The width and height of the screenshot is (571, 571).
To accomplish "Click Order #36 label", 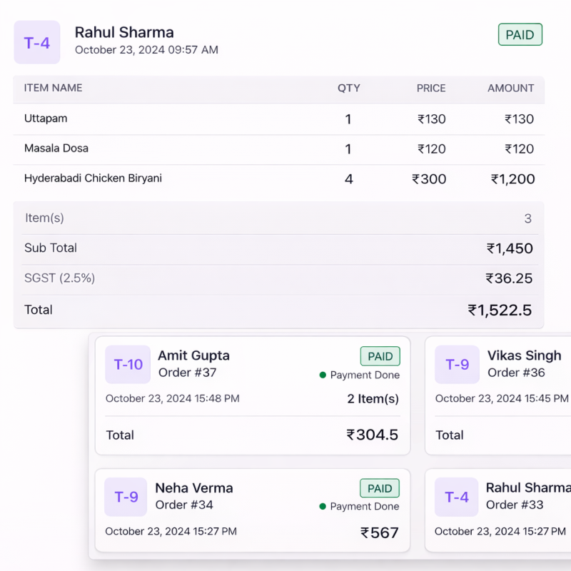I will 516,373.
